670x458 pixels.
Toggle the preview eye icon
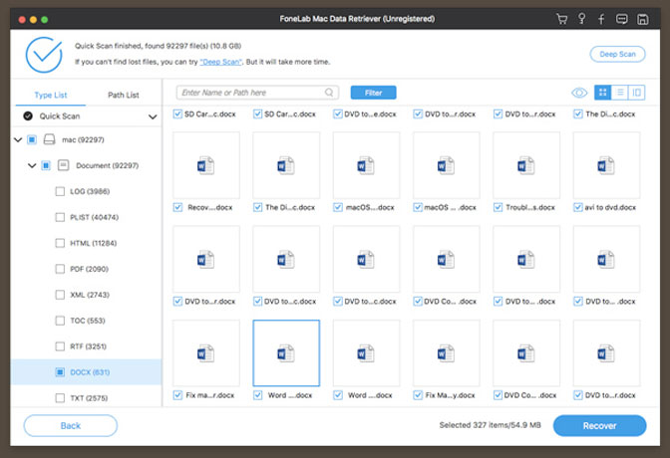tap(579, 93)
